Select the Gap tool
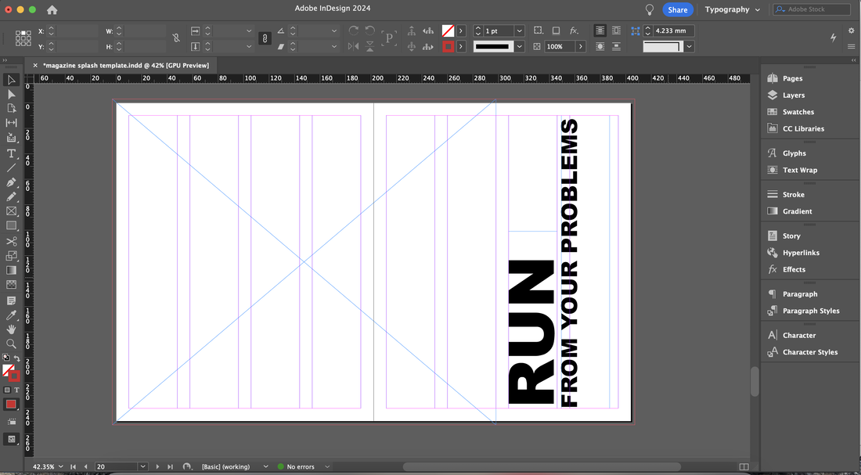This screenshot has height=475, width=861. pos(11,123)
